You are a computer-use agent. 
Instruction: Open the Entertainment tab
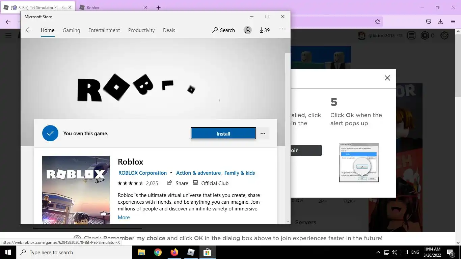coord(104,30)
